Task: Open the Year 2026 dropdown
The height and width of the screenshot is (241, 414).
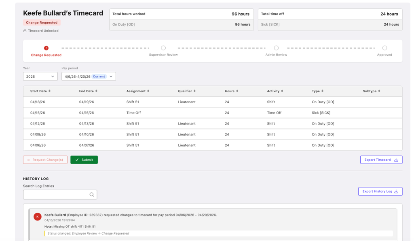Action: tap(40, 77)
